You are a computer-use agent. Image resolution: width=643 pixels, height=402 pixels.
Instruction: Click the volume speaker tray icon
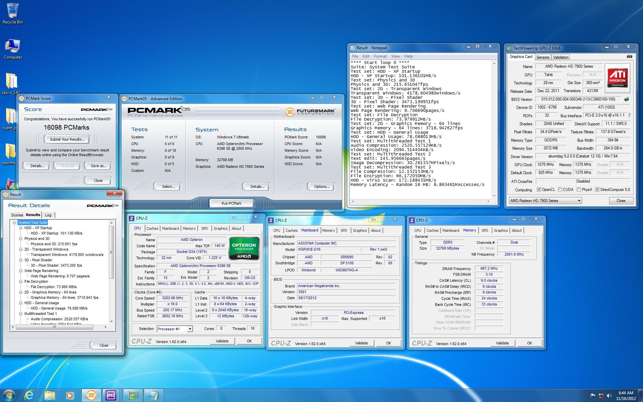[609, 395]
